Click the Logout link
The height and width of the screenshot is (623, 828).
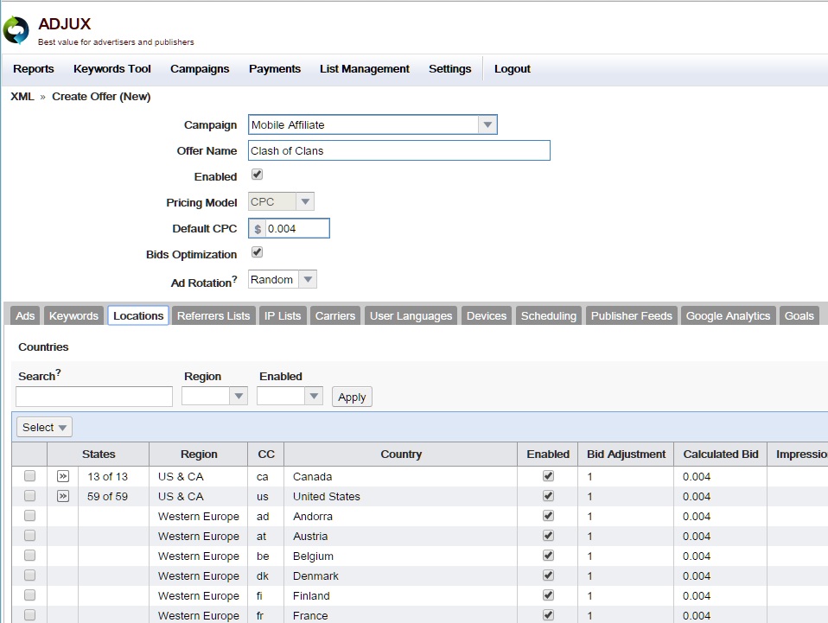click(513, 68)
